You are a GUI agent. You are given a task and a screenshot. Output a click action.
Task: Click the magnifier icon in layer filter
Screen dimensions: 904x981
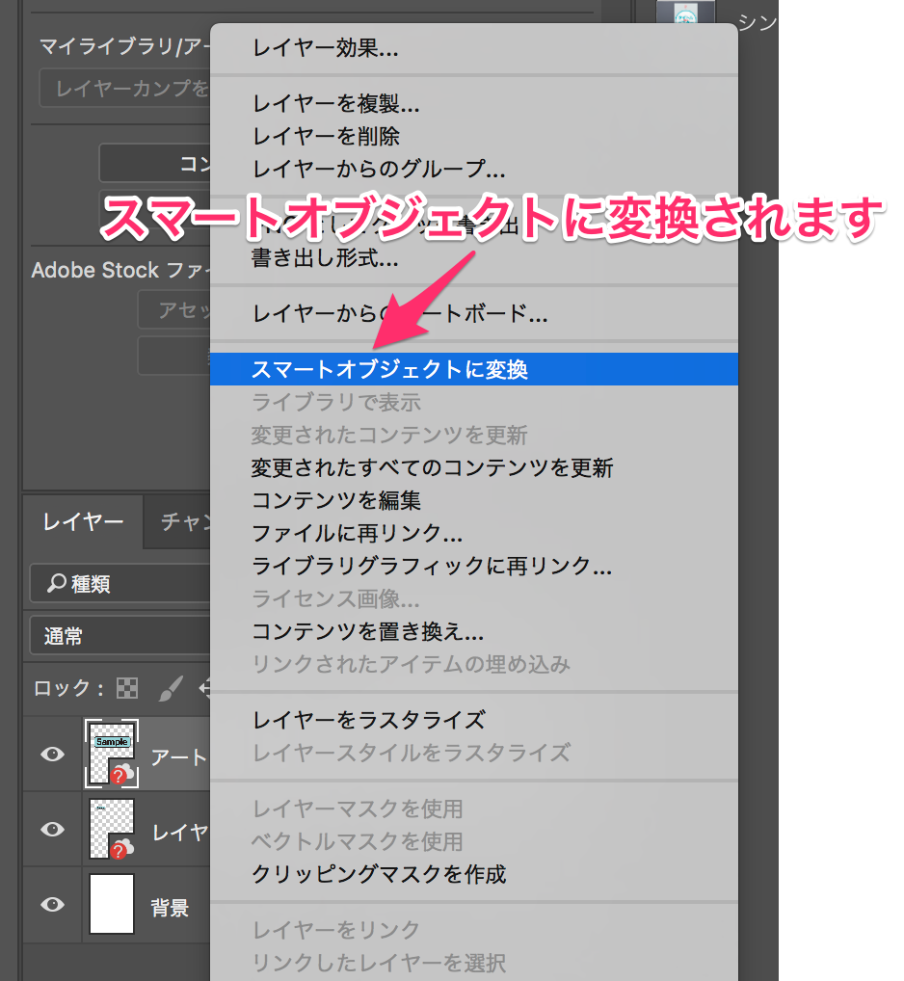(x=56, y=583)
